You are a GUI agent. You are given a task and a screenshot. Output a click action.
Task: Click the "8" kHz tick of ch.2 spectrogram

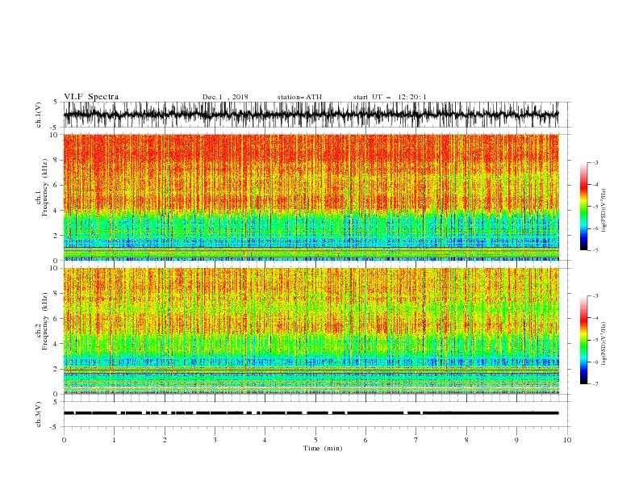[x=56, y=294]
